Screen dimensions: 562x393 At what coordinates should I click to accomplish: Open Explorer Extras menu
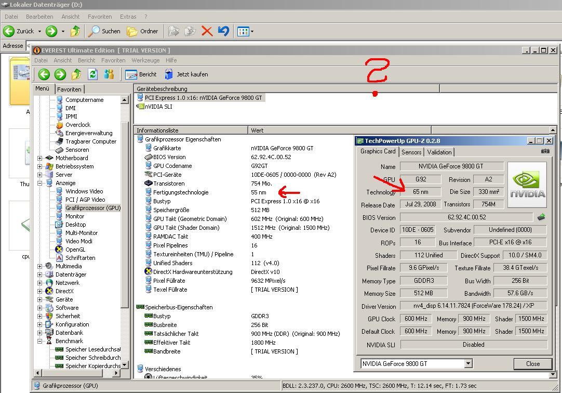pos(128,17)
